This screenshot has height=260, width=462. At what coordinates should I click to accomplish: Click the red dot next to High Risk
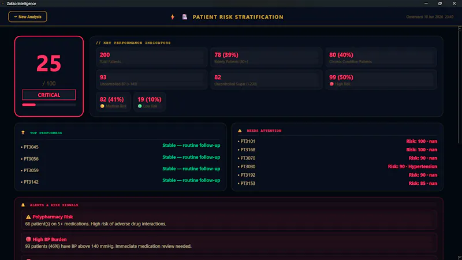[331, 84]
